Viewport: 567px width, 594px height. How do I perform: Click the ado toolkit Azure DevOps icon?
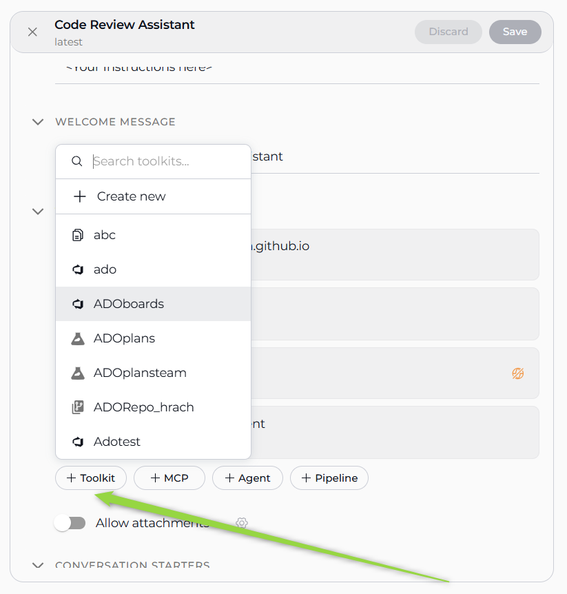(x=78, y=269)
